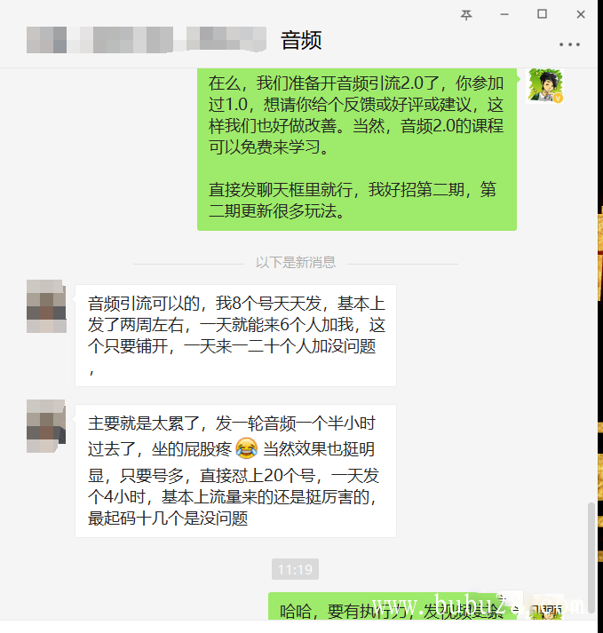Pin the chat window on top
Viewport: 603px width, 633px height.
(x=466, y=15)
